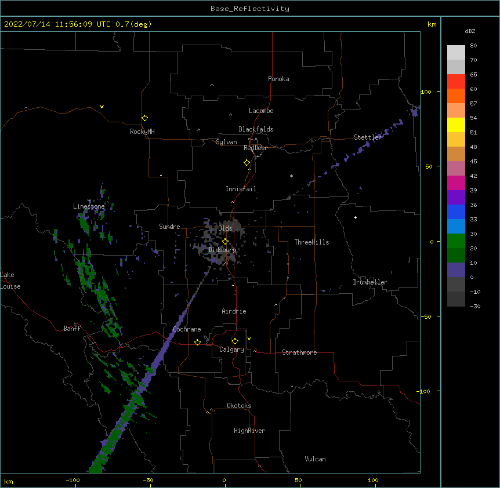Screen dimensions: 500x488
Task: Click the Calgary city label
Action: (x=231, y=349)
